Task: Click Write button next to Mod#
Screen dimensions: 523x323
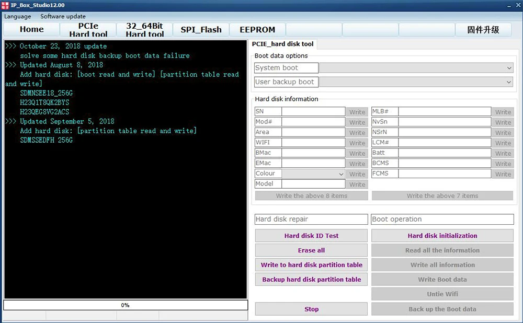Action: pyautogui.click(x=357, y=122)
